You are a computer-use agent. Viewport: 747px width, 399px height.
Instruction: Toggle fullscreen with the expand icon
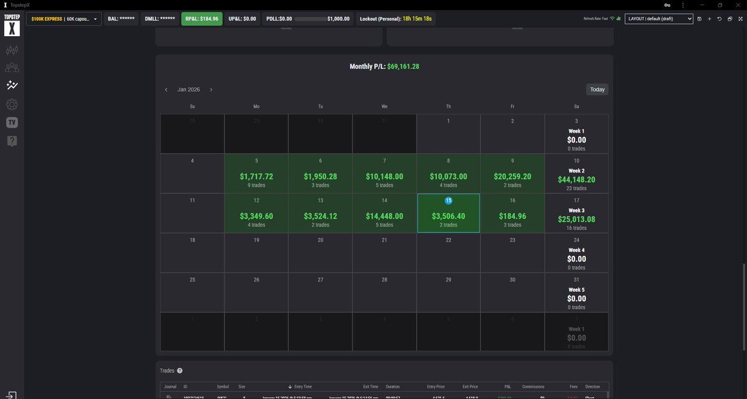[x=739, y=19]
